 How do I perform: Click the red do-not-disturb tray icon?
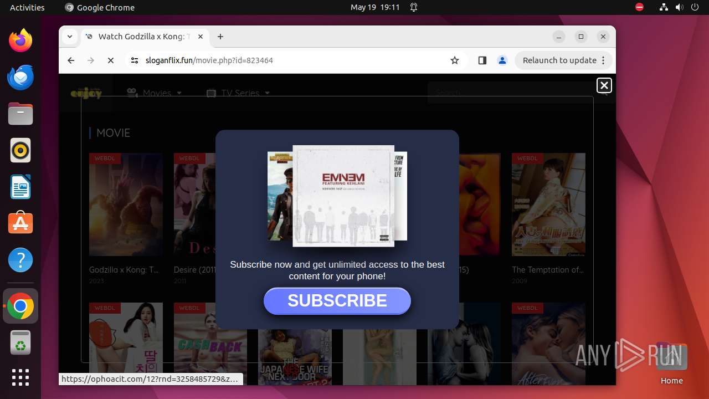pyautogui.click(x=639, y=7)
